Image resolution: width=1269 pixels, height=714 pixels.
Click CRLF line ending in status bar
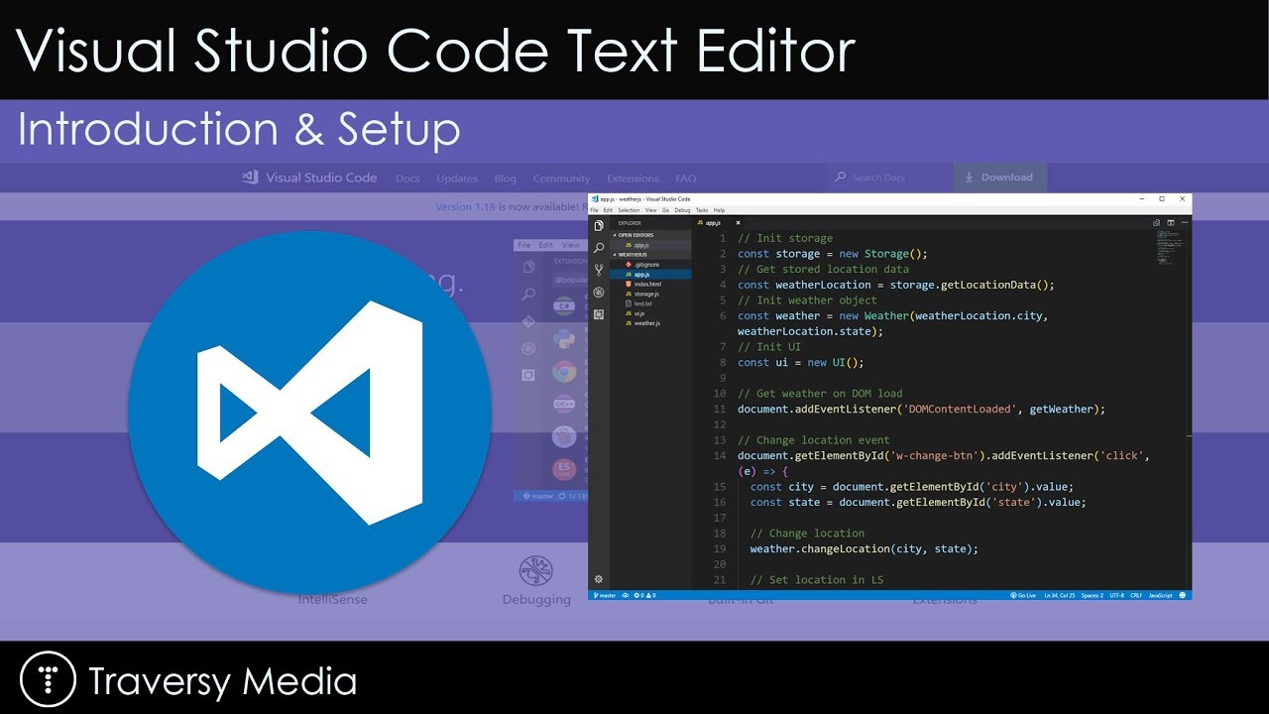[1136, 595]
